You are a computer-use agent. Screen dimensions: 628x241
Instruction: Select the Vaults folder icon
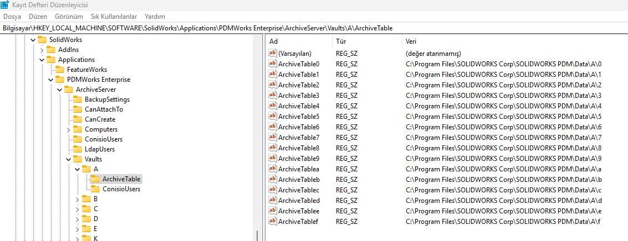77,159
